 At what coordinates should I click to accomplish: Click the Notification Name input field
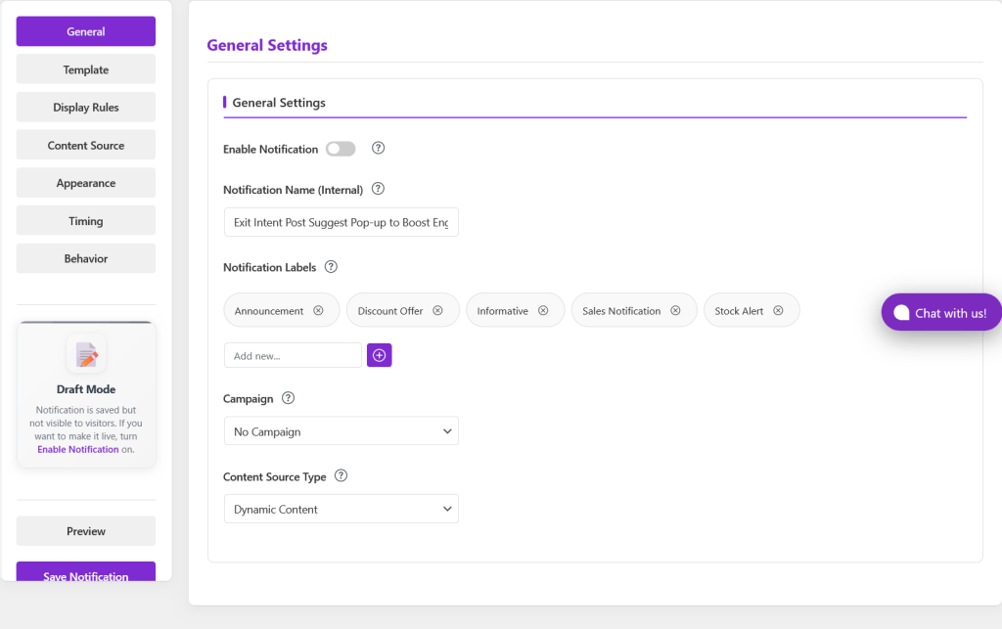pos(342,222)
